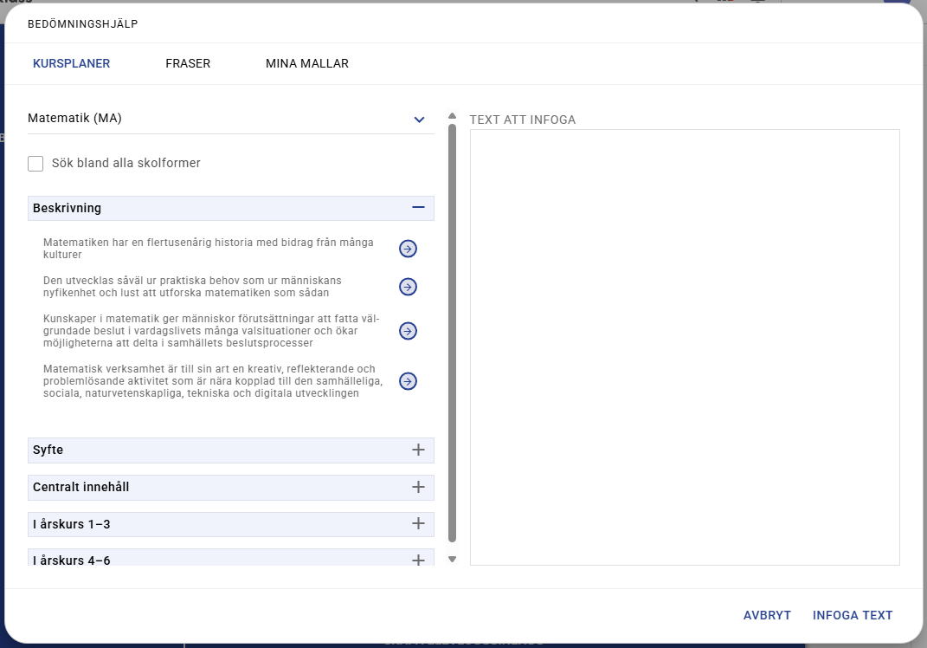
Task: Switch to the Fraser tab
Action: click(x=188, y=63)
